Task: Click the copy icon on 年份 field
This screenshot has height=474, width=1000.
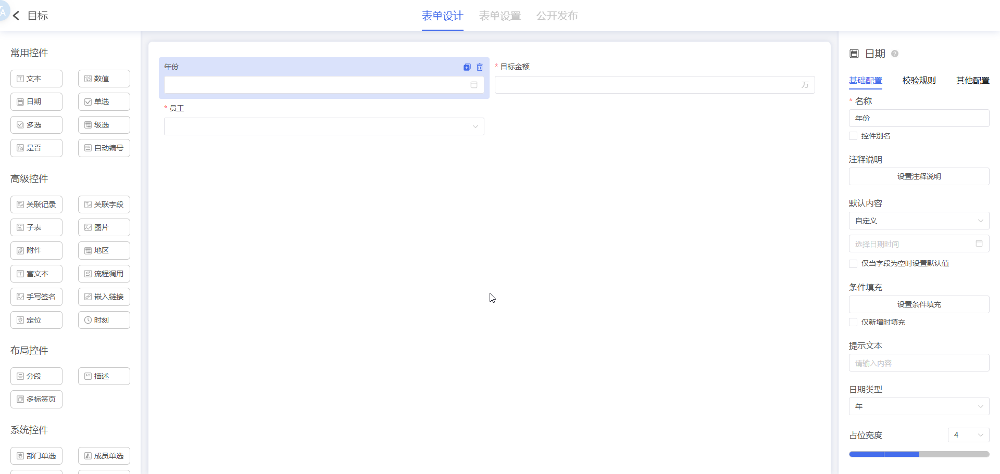Action: (467, 67)
